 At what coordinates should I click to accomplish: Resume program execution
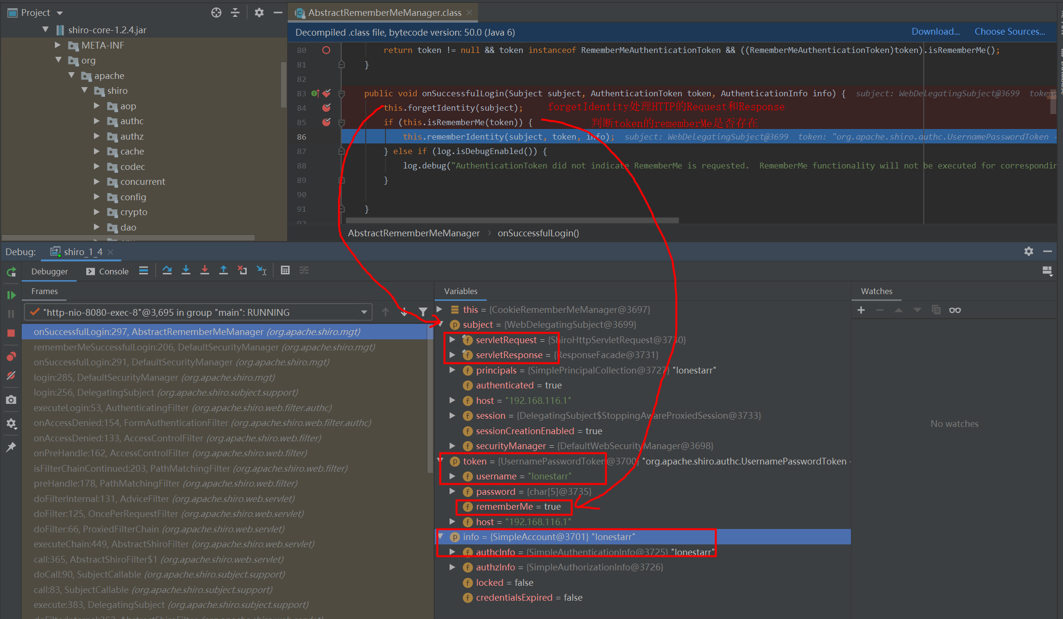pos(11,295)
